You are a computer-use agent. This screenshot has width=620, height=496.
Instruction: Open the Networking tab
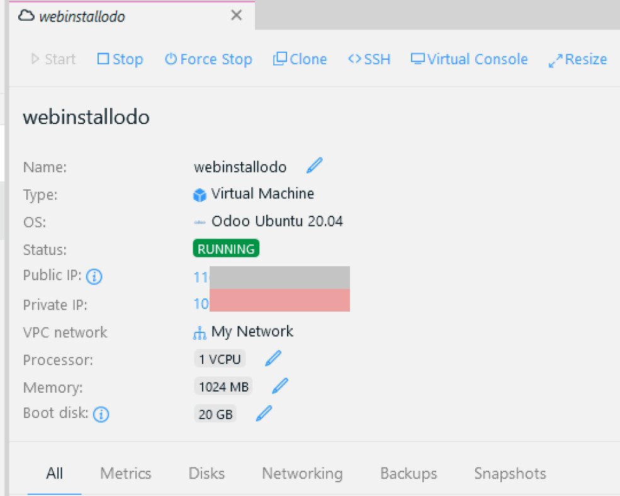(302, 473)
